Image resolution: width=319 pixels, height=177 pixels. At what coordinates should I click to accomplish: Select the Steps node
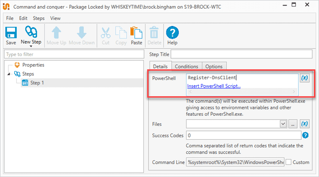pyautogui.click(x=28, y=74)
